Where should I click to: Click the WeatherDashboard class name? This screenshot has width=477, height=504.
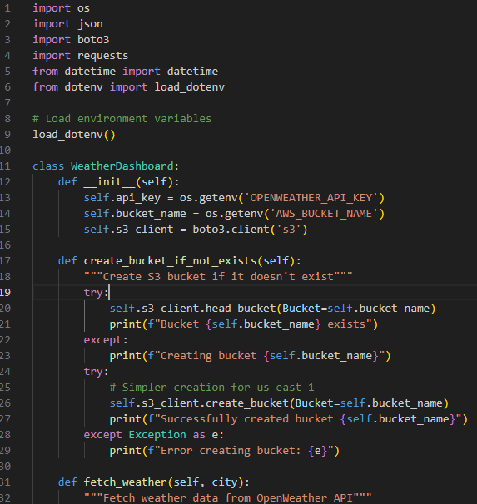[x=122, y=166]
